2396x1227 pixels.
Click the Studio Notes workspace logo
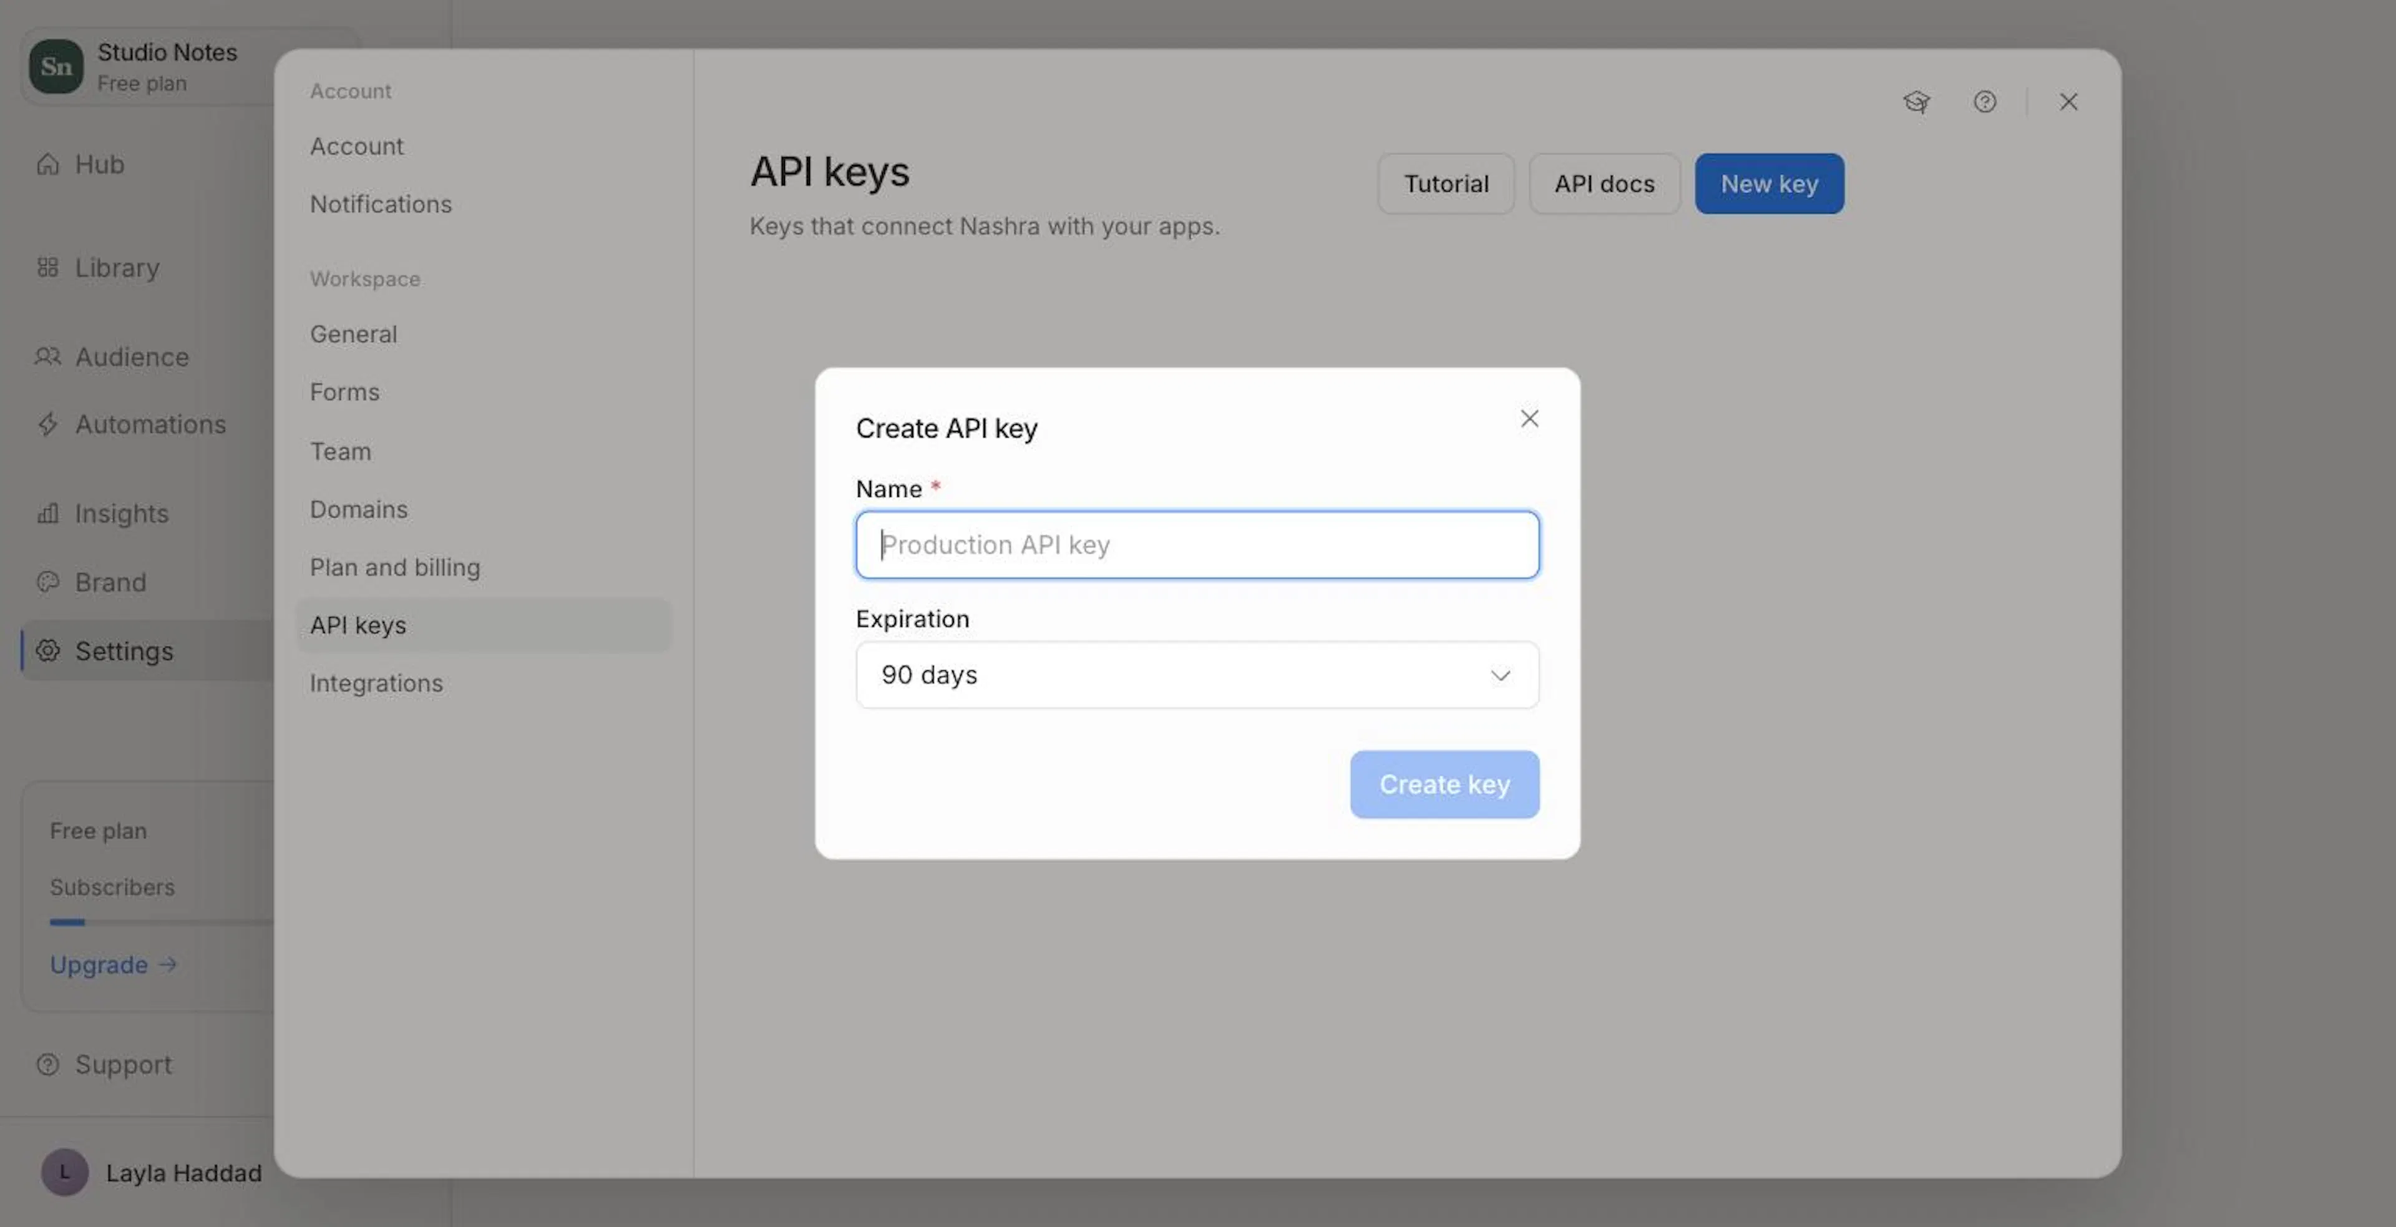tap(56, 66)
